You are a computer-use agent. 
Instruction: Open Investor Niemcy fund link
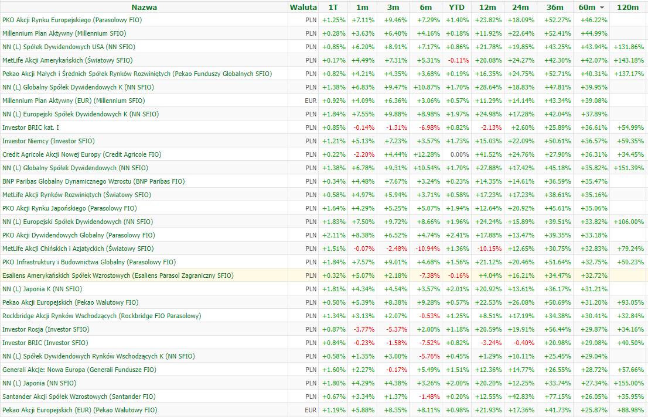coord(49,141)
